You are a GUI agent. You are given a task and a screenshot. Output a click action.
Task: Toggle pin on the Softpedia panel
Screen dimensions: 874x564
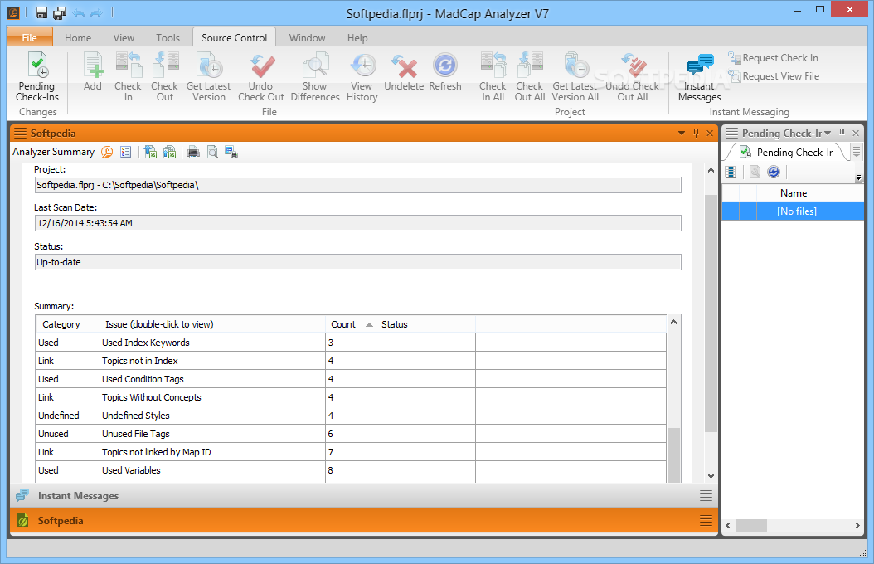click(x=696, y=134)
